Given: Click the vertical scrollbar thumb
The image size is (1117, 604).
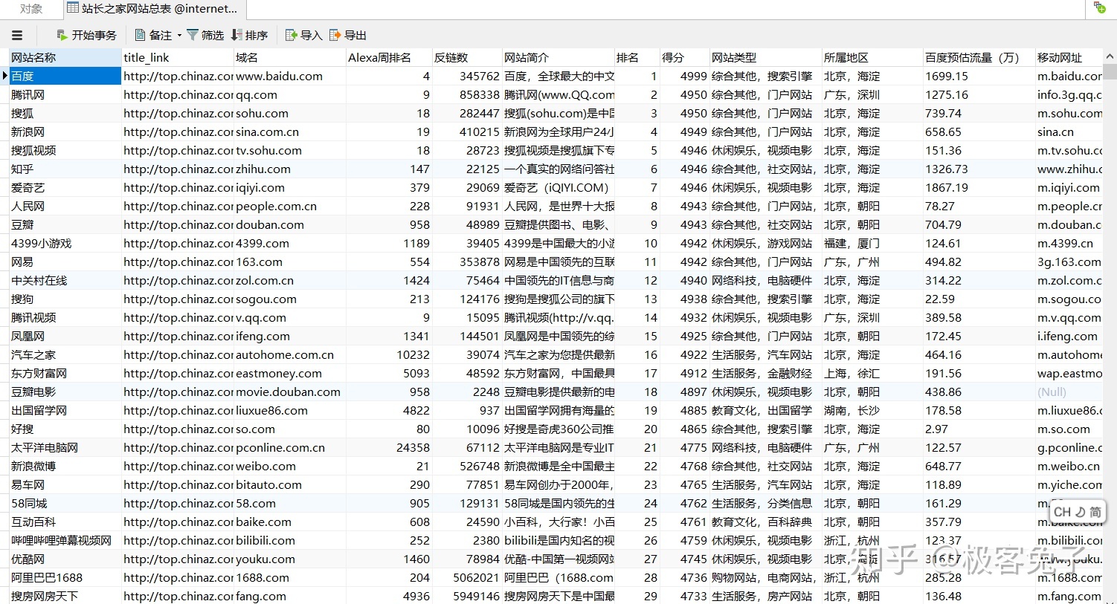Looking at the screenshot, I should 1110,72.
